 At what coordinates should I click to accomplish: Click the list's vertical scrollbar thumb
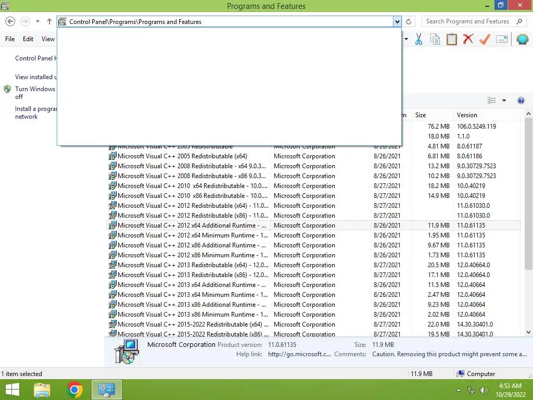(528, 194)
